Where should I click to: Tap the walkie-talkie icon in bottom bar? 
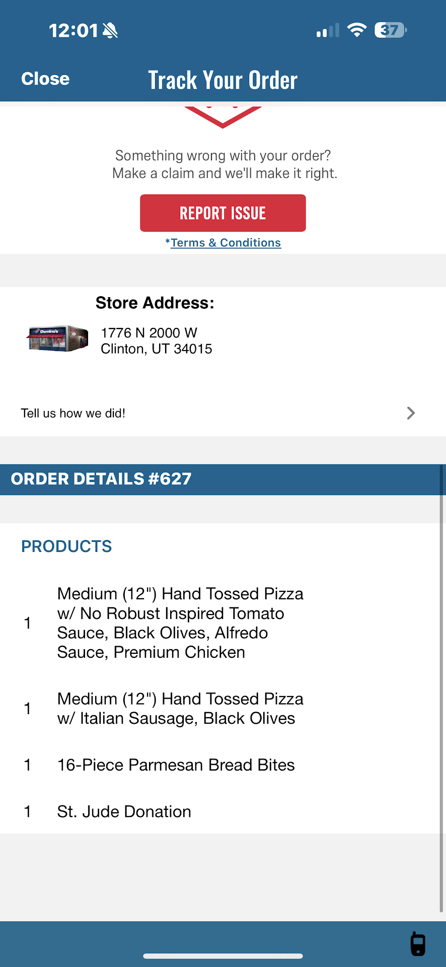(x=418, y=943)
